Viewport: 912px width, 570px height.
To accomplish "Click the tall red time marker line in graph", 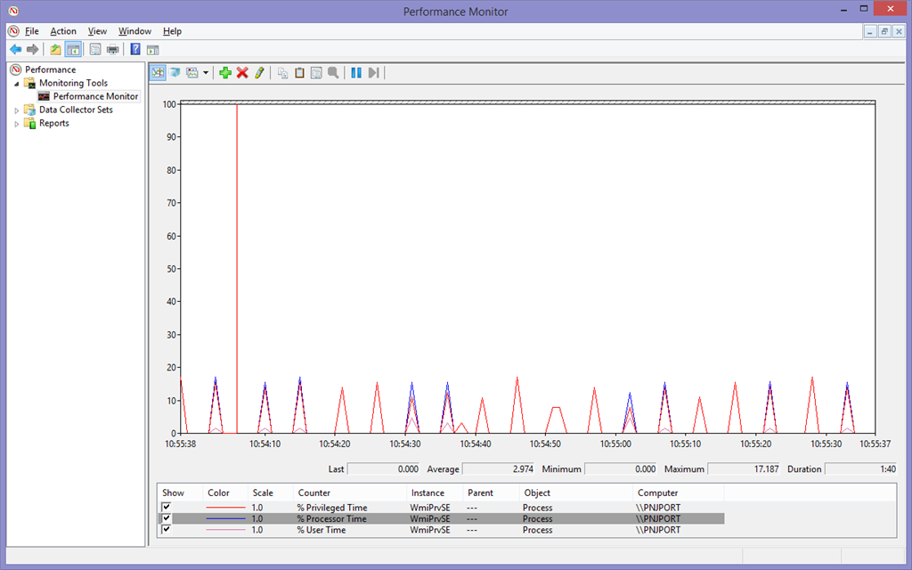I will pyautogui.click(x=237, y=269).
